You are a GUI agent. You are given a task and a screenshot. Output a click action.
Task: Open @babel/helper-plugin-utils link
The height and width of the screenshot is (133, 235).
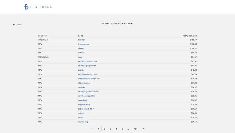[x=89, y=79]
